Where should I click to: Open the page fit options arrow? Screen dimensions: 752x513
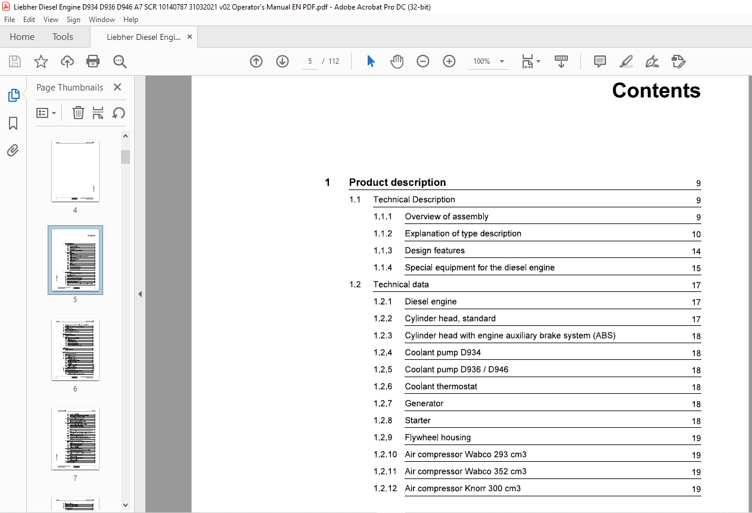click(x=539, y=61)
